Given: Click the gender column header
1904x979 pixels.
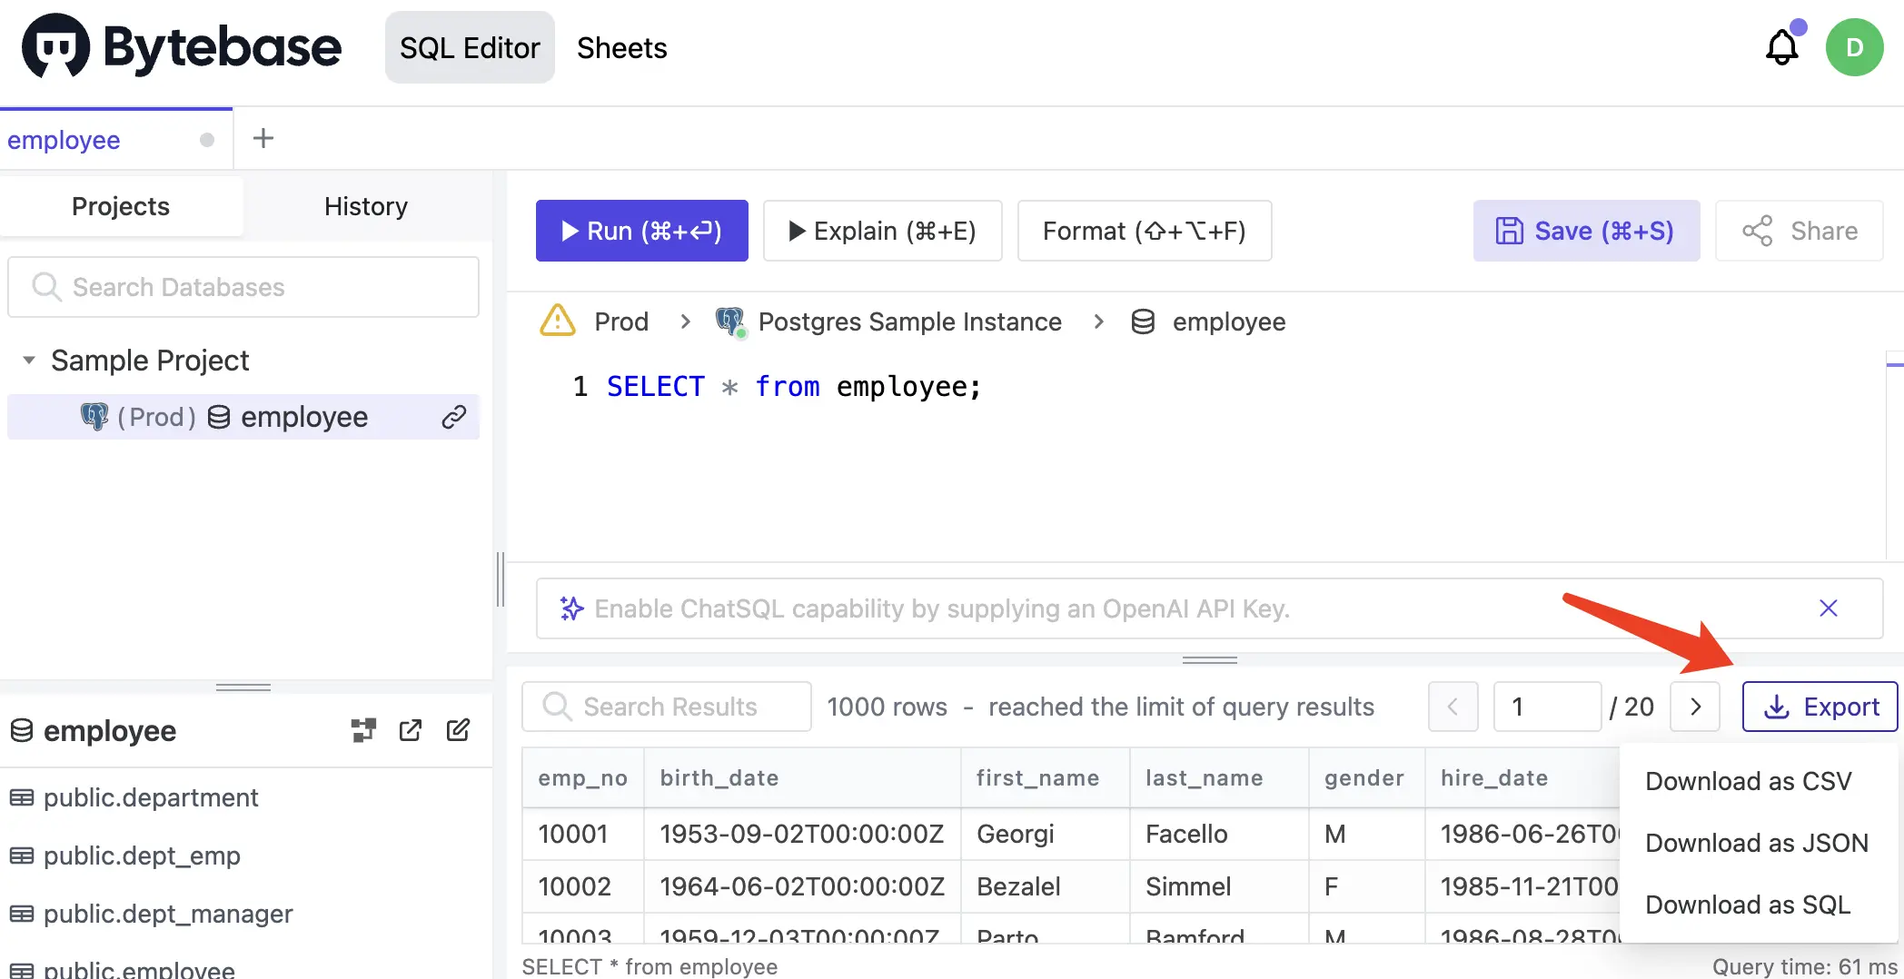Looking at the screenshot, I should 1366,778.
